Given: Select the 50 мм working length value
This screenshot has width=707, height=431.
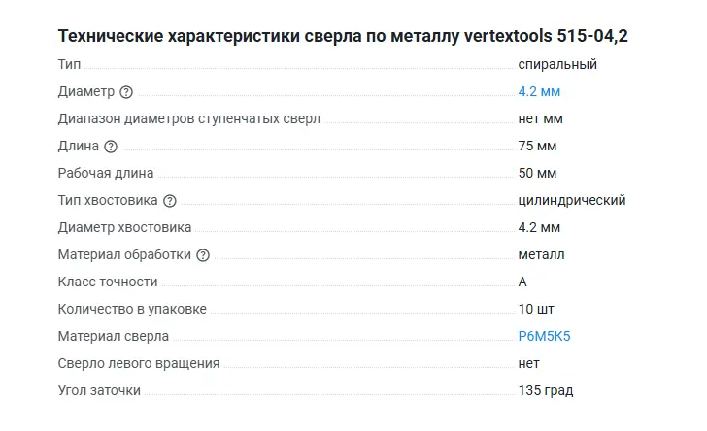Looking at the screenshot, I should pos(537,174).
